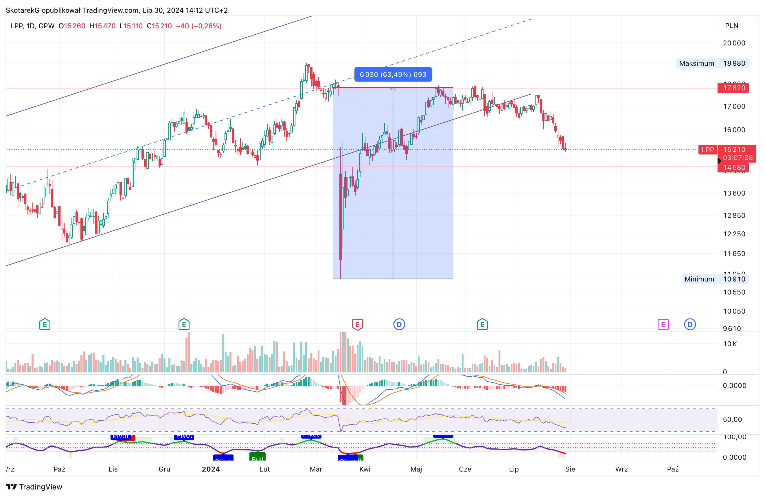Click the green Bull label on bottom indicator
The image size is (765, 497).
pos(257,457)
